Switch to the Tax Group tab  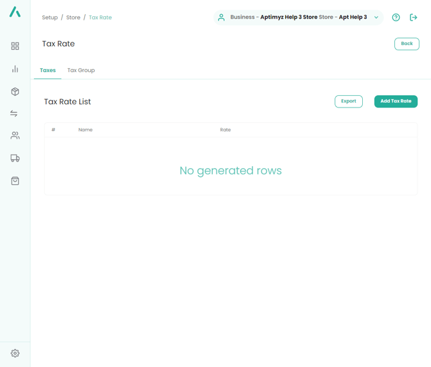tap(81, 70)
